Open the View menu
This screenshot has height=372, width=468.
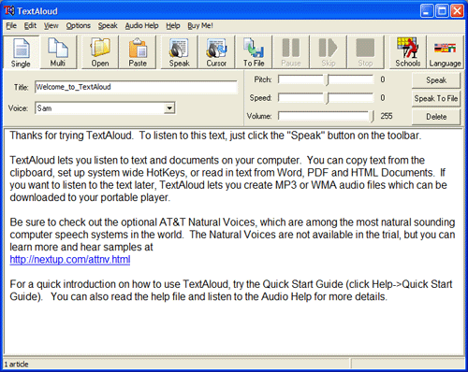(x=51, y=25)
